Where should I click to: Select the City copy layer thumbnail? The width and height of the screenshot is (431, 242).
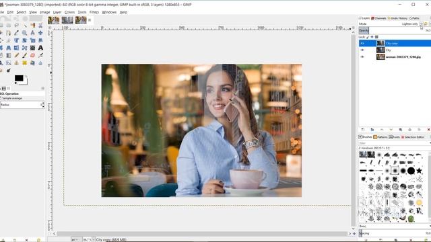coord(380,43)
